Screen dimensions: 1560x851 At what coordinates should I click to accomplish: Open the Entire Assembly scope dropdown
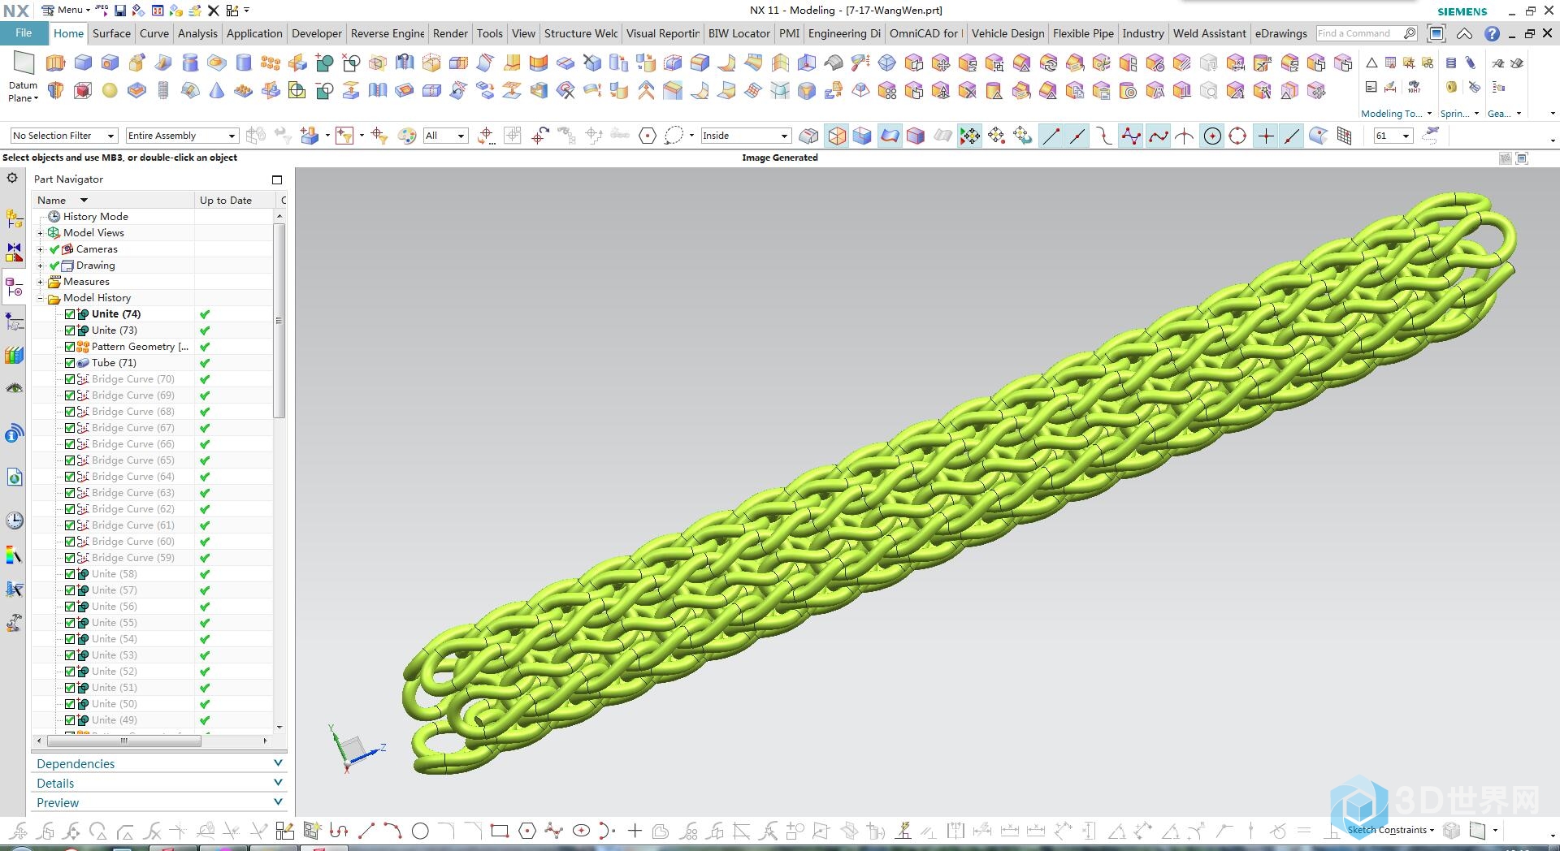click(182, 136)
